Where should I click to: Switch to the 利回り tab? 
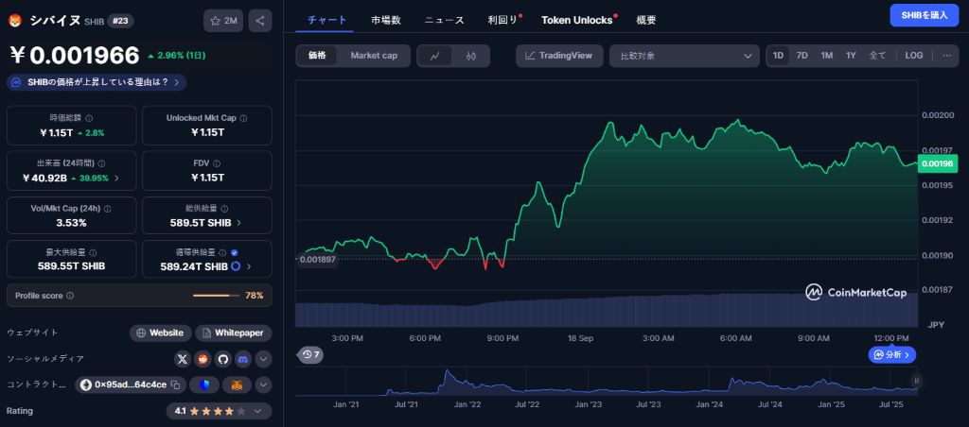point(502,20)
